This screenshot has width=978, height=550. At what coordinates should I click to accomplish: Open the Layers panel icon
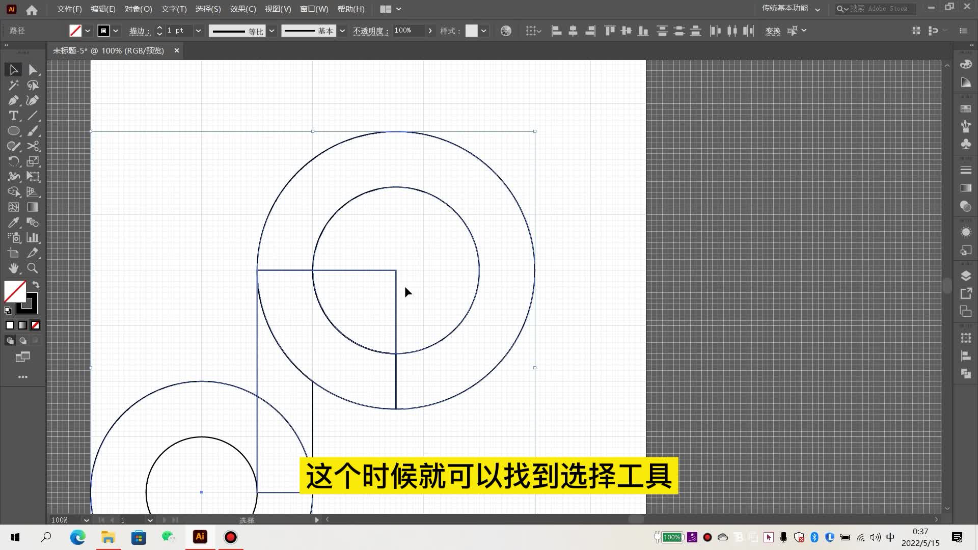point(966,276)
